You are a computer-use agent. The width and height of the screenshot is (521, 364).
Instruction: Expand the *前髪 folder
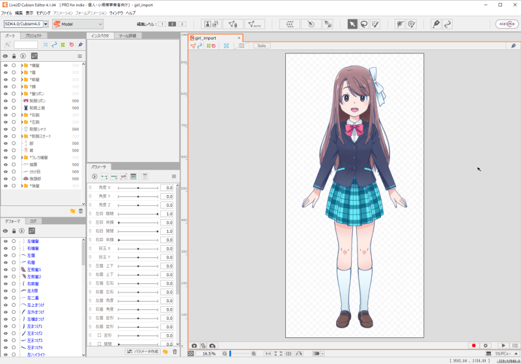pos(22,79)
